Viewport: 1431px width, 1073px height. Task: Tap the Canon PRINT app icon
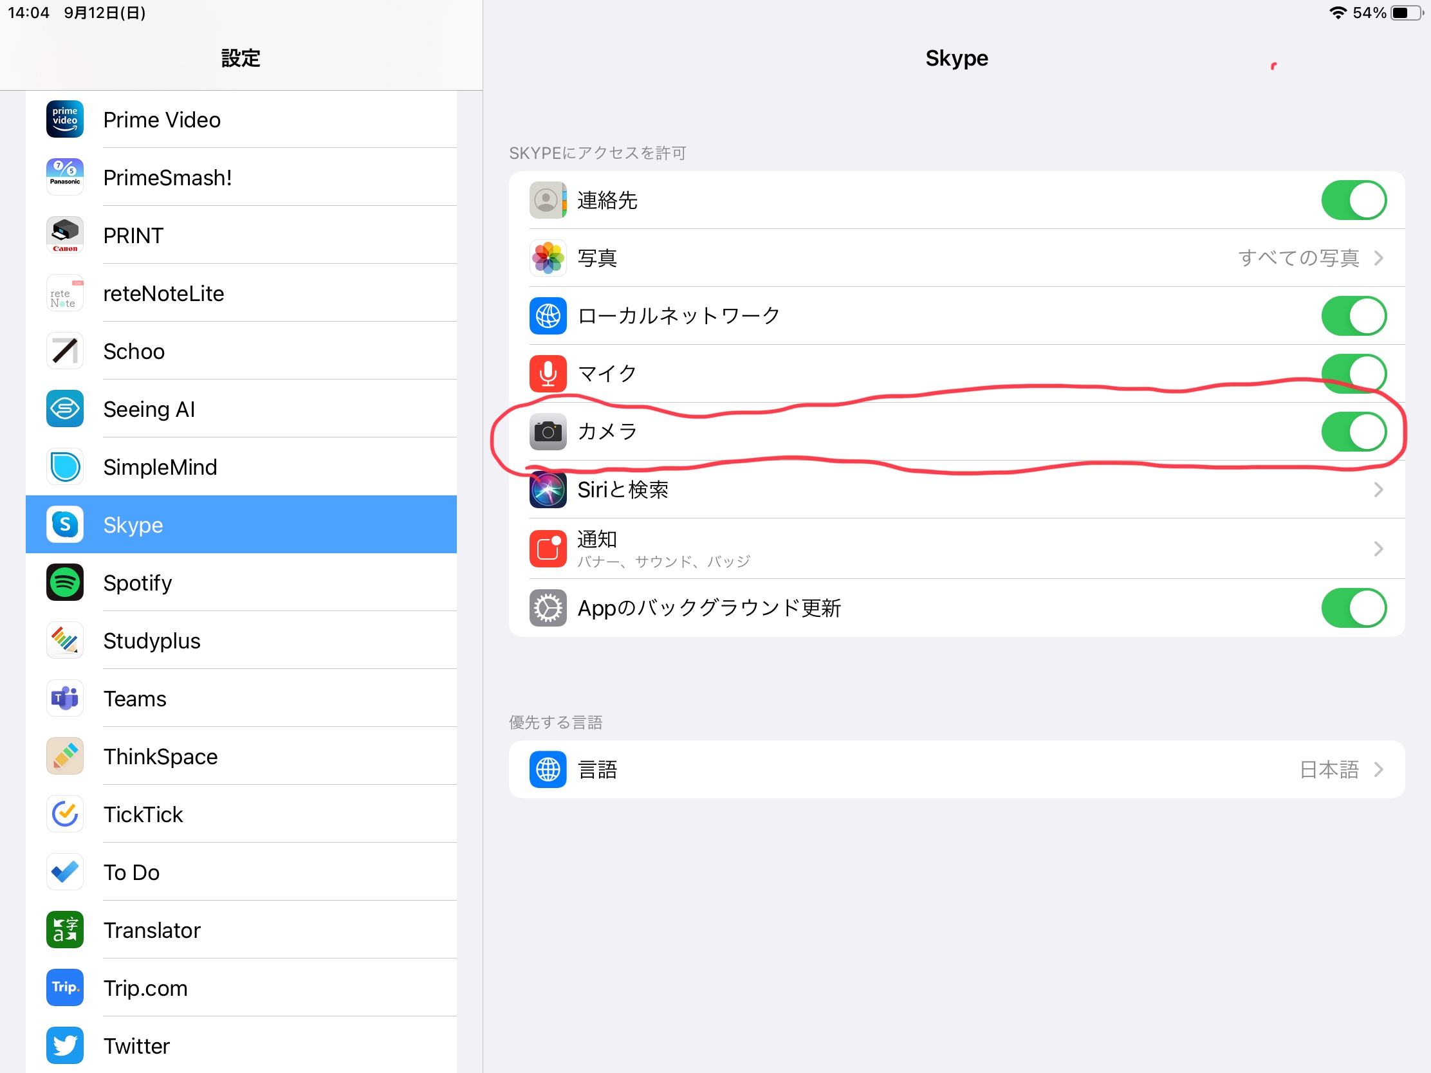65,235
